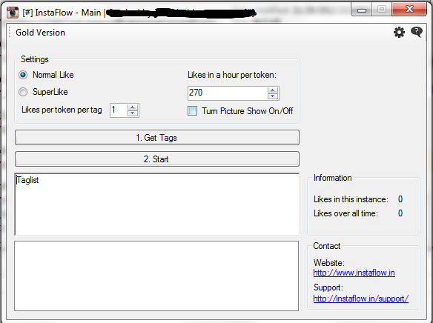The width and height of the screenshot is (433, 323).
Task: Open settings via the gear icon
Action: coord(399,33)
